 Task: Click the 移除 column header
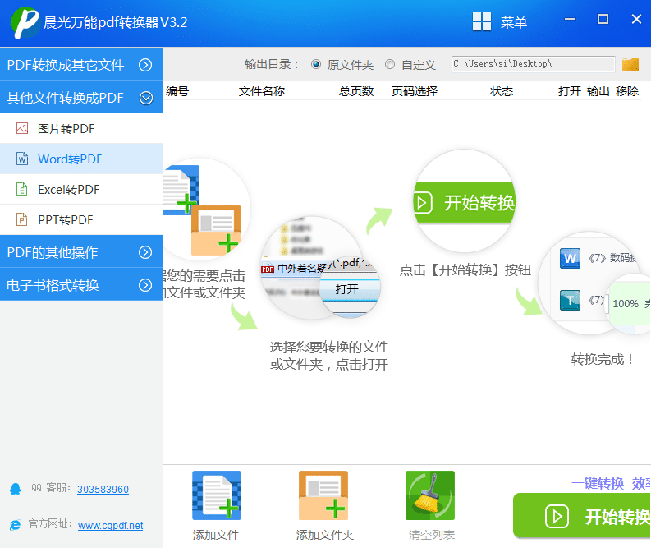(x=627, y=91)
